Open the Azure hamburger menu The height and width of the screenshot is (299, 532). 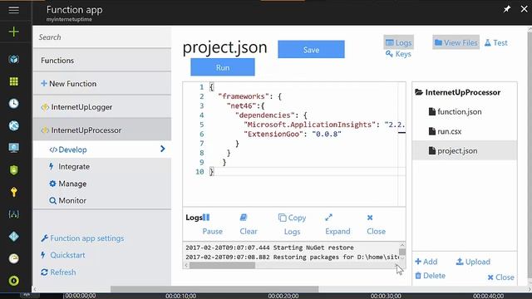point(13,10)
